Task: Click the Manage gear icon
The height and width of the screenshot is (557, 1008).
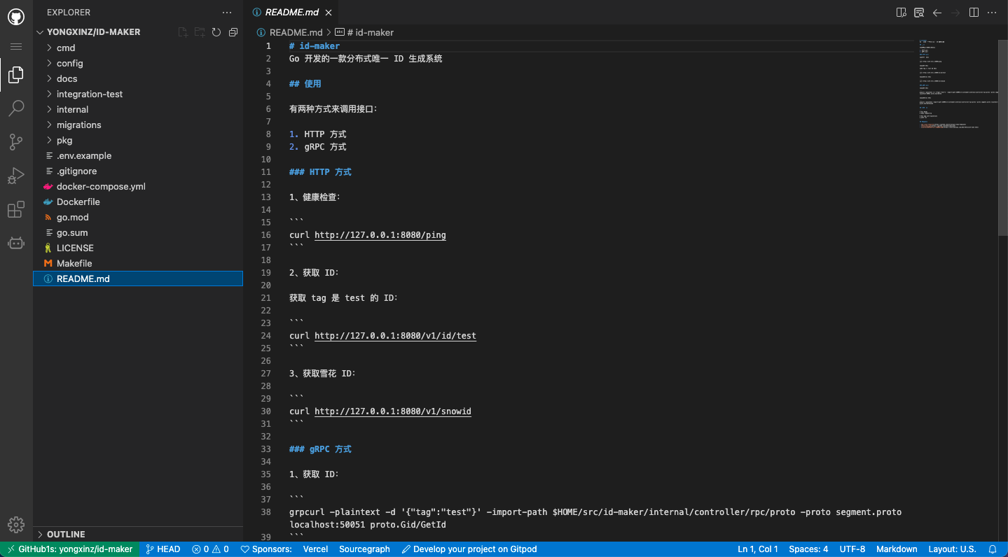Action: 16,525
